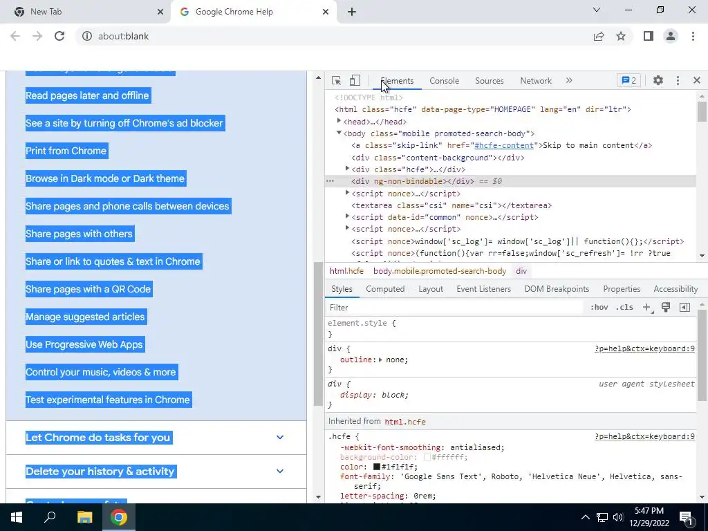Click the browser reload icon
Image resolution: width=708 pixels, height=531 pixels.
[59, 36]
